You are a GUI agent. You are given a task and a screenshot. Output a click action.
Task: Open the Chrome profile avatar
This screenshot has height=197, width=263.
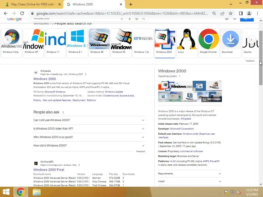pos(249,13)
